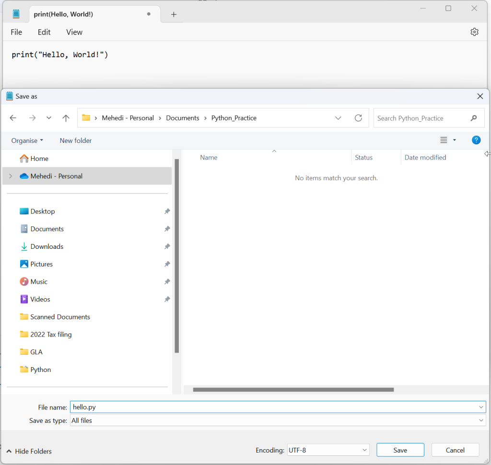
Task: Open the View menu in Notepad
Action: point(74,32)
